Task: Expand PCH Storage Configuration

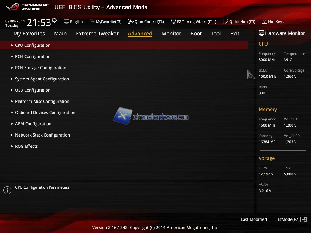Action: click(41, 68)
